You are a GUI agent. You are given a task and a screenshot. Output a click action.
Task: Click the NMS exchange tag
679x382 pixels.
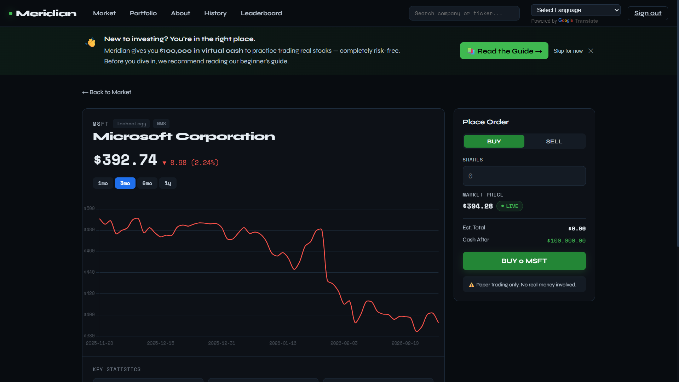[161, 124]
